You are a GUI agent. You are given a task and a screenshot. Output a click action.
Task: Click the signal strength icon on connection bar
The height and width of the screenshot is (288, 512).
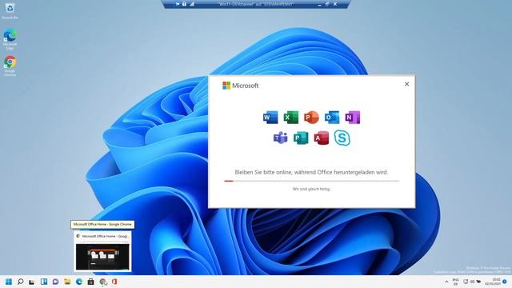(x=192, y=4)
